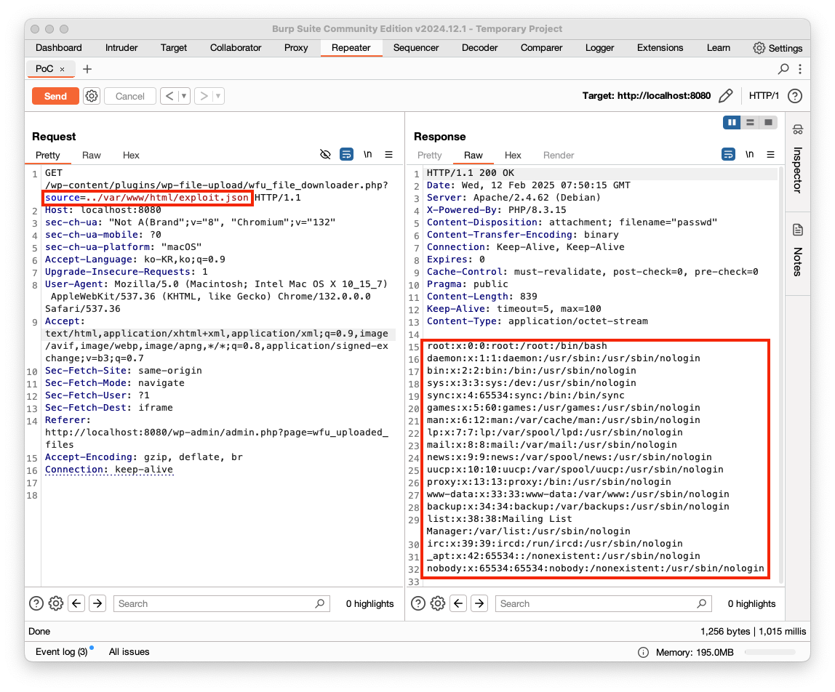Expand the back history dropdown arrow

pos(184,96)
